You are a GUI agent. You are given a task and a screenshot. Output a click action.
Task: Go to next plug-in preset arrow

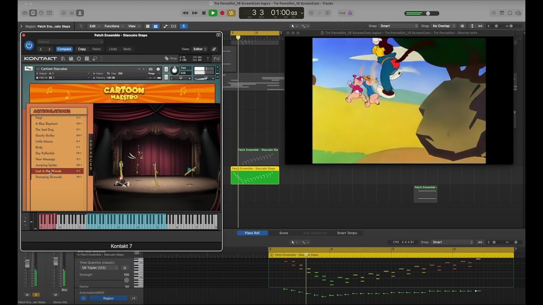49,49
